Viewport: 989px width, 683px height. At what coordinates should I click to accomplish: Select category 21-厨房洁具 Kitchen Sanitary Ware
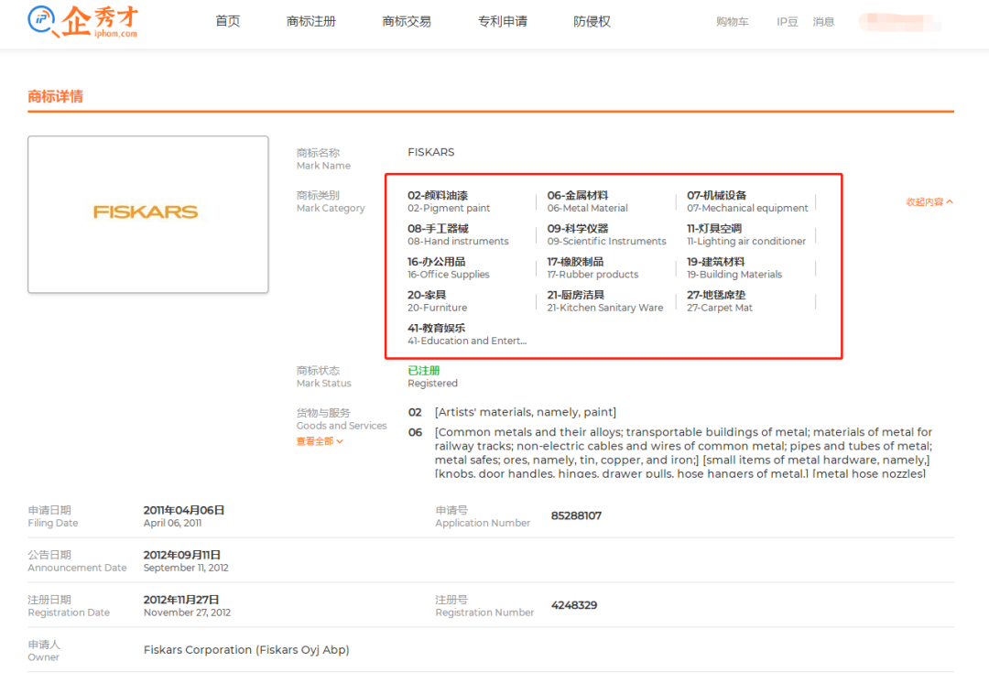pyautogui.click(x=605, y=301)
